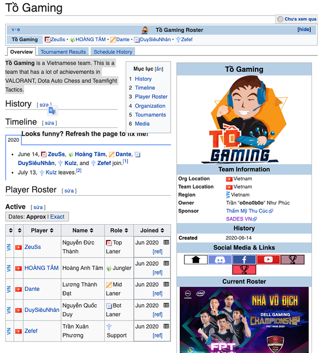Viewport: 320px width, 353px height.
Task: Edit the Player Roster section via sửa
Action: (x=69, y=191)
